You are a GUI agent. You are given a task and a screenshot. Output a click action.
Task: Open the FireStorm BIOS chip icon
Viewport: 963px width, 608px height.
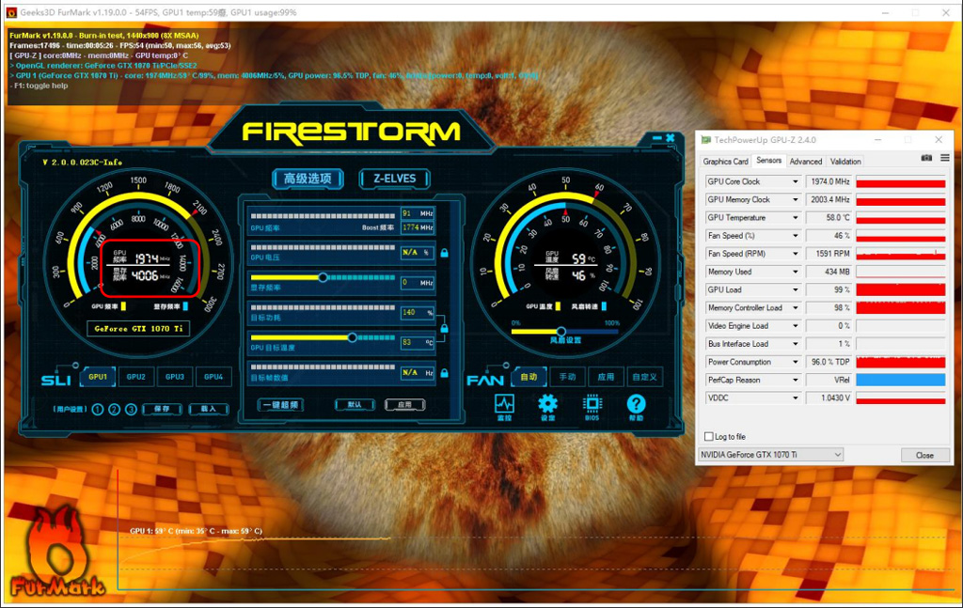tap(592, 404)
